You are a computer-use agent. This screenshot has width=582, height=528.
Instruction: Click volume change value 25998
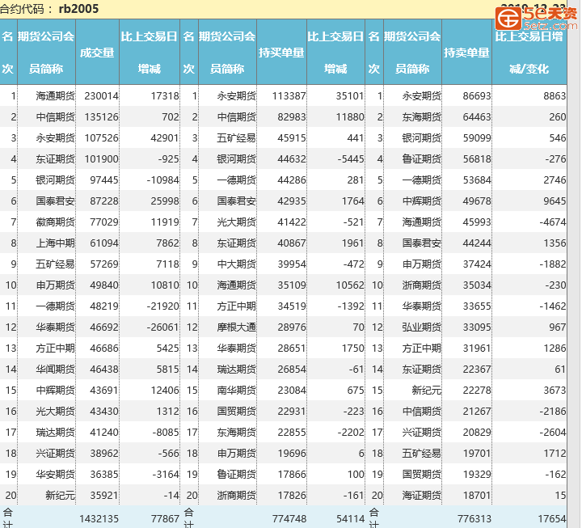[x=165, y=201]
